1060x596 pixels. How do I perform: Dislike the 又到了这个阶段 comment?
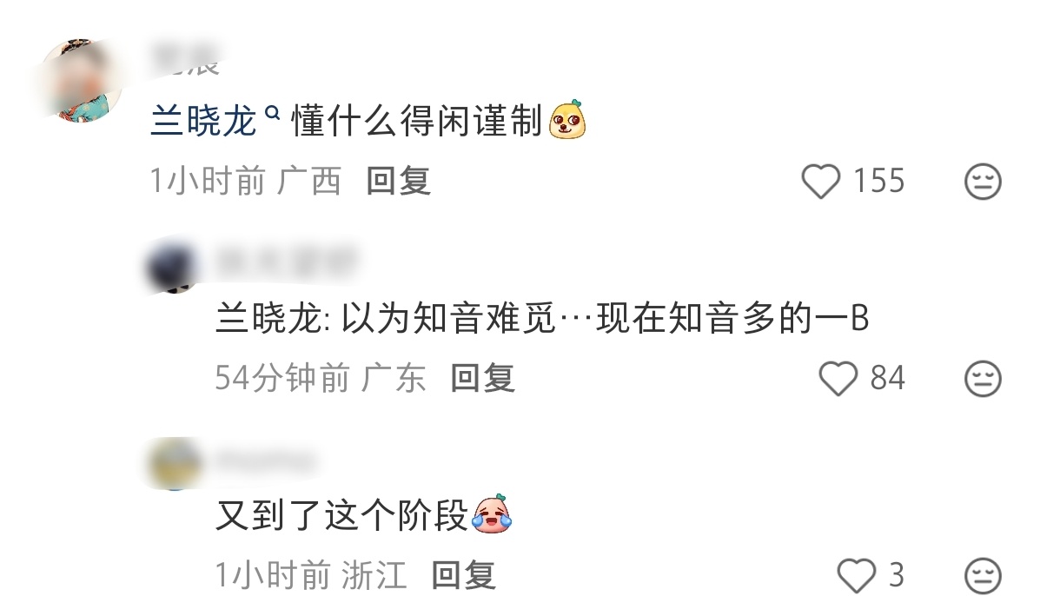[x=984, y=575]
